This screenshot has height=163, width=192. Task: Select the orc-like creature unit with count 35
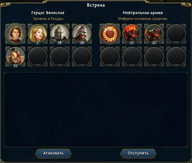click(15, 57)
